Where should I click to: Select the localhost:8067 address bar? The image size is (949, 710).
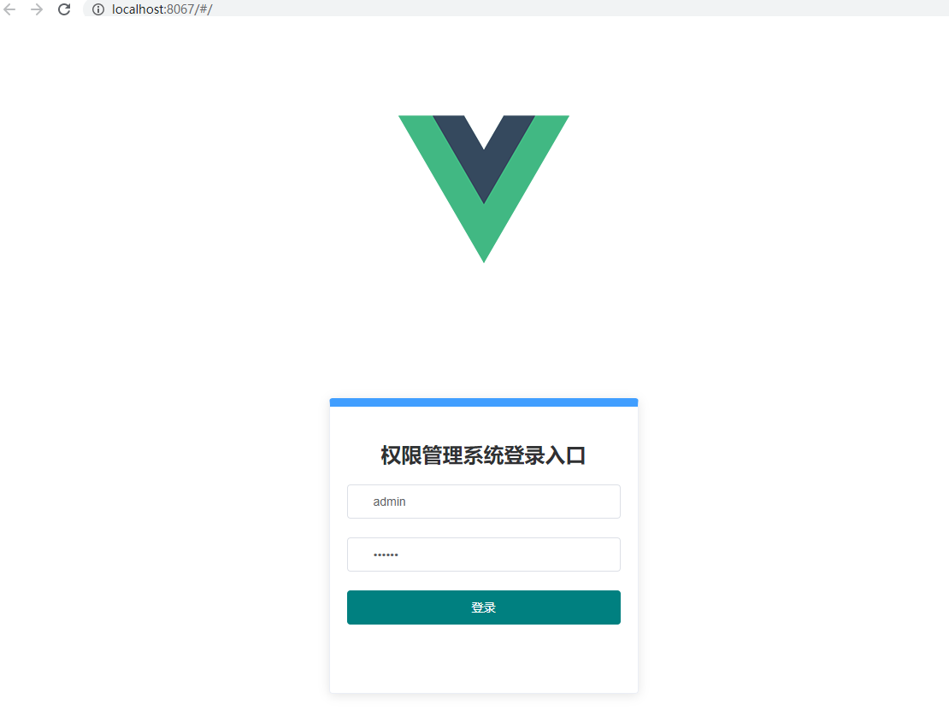tap(515, 9)
